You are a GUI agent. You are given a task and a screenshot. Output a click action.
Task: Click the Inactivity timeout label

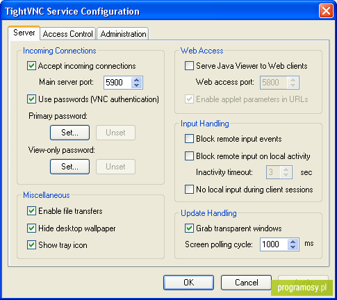point(224,172)
